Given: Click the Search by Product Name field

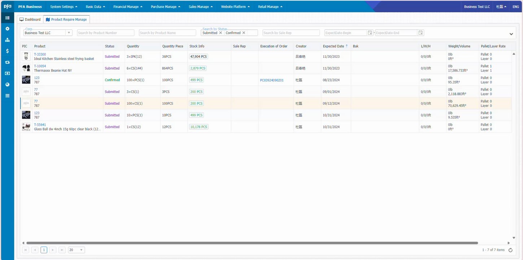Looking at the screenshot, I should click(167, 33).
